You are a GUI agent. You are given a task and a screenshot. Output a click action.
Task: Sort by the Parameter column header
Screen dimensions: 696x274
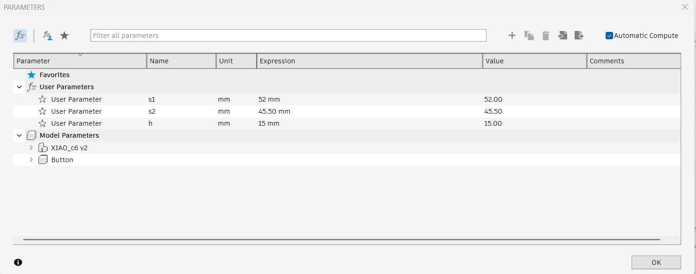coord(80,61)
